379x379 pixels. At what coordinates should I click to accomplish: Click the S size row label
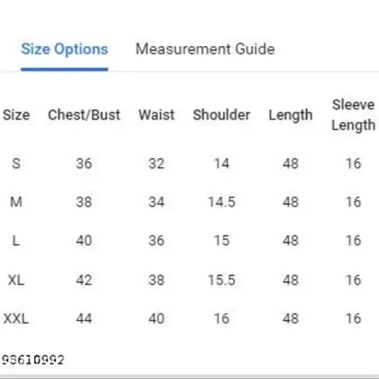(x=16, y=164)
